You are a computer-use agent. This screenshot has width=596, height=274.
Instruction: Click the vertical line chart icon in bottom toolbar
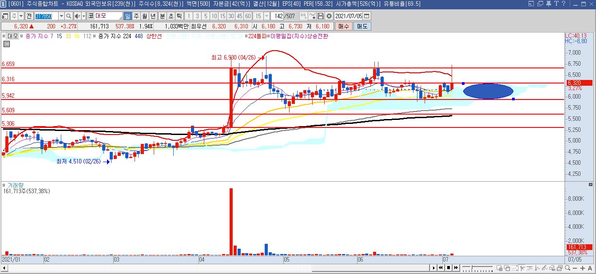click(x=537, y=268)
